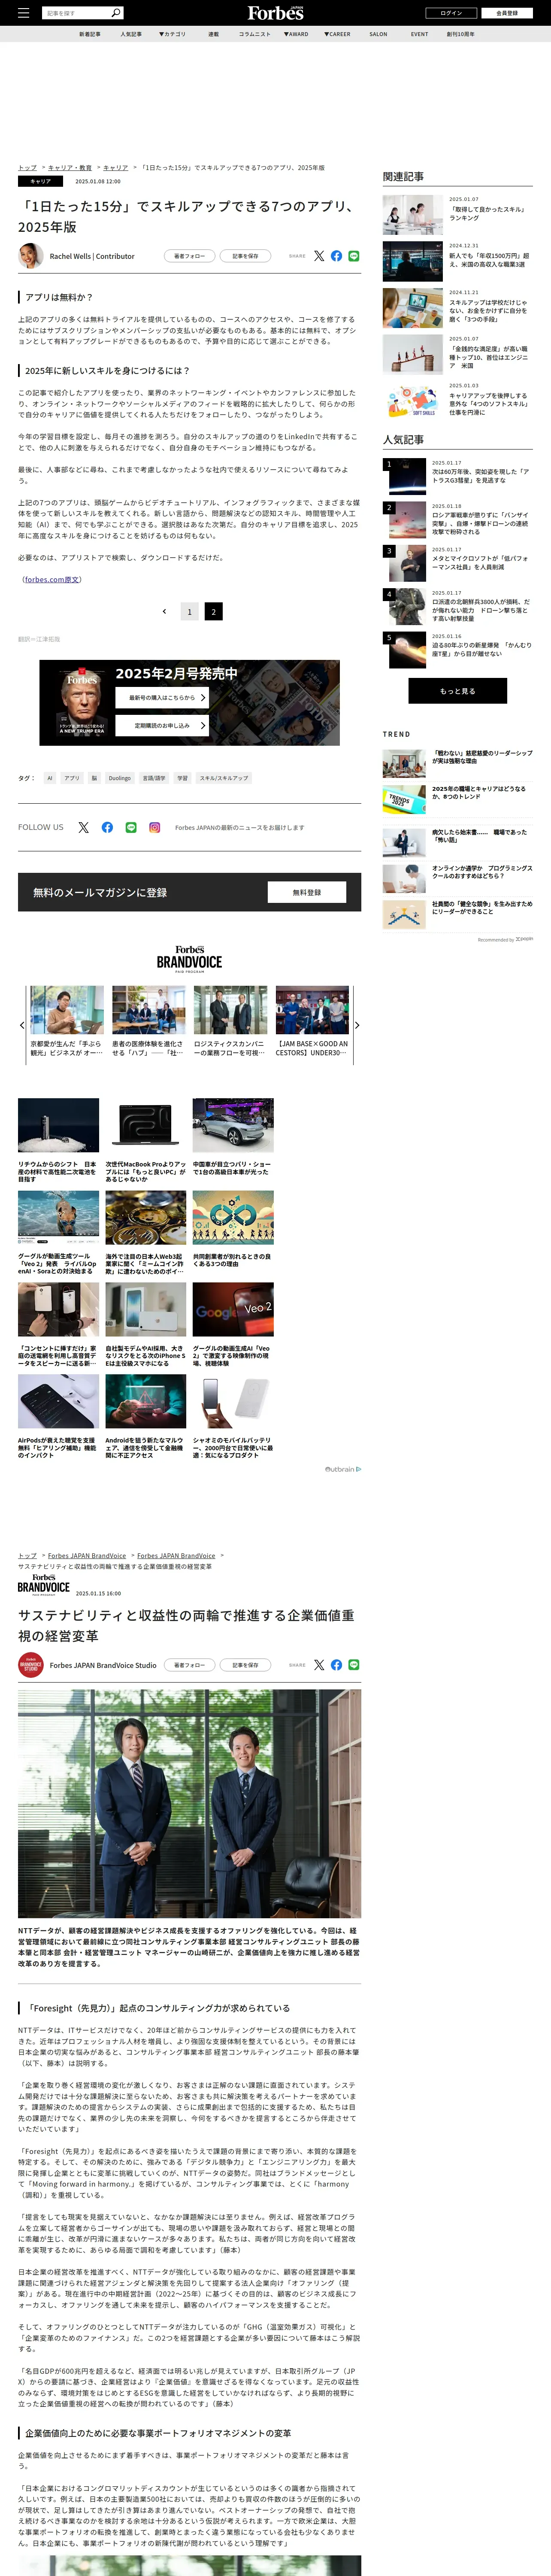Expand the AWARD dropdown in navigation
551x2576 pixels.
[296, 34]
